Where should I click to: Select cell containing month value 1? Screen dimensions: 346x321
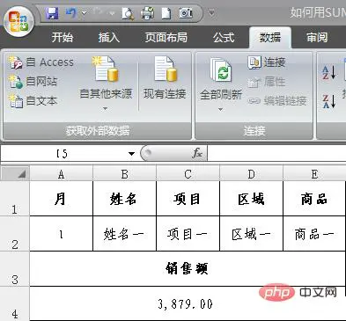[x=61, y=234]
